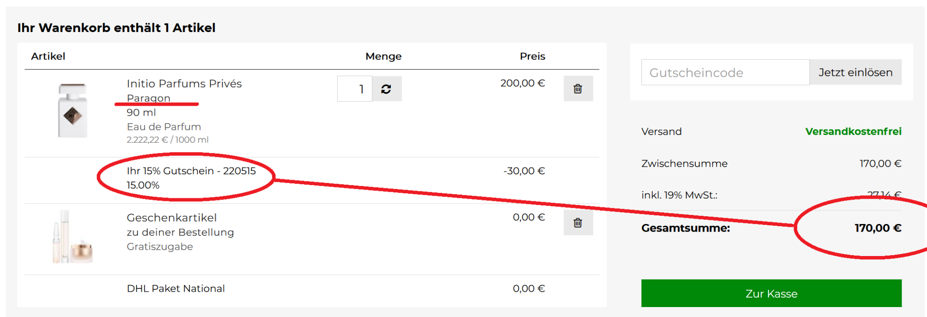
Task: Focus the Gutscheincode input field
Action: (x=725, y=72)
